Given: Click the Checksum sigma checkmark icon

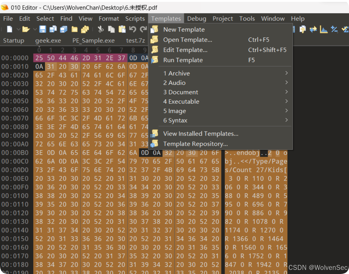Looking at the screenshot, I should click(x=345, y=29).
